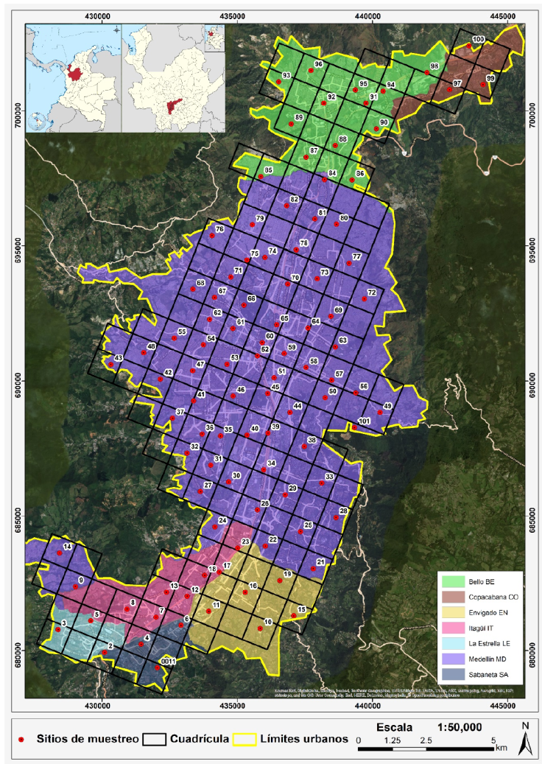542x764 pixels.
Task: Click sampling point 0011 in Sabaneta
Action: pos(158,667)
